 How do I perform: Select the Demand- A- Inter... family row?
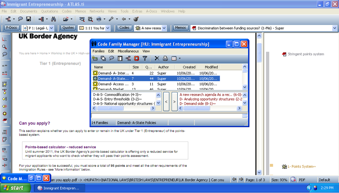pyautogui.click(x=156, y=73)
